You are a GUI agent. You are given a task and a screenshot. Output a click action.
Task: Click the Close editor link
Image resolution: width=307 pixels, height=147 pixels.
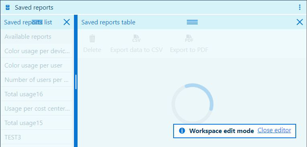(274, 130)
